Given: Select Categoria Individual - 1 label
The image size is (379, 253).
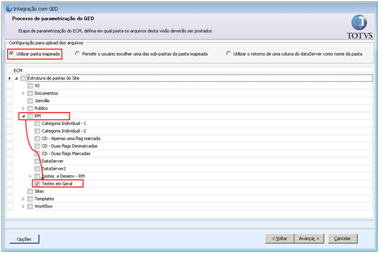Looking at the screenshot, I should pos(64,123).
